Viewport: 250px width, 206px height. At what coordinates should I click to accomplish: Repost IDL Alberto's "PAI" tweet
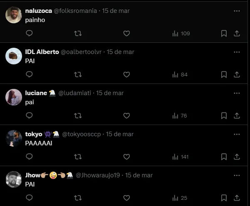(78, 74)
